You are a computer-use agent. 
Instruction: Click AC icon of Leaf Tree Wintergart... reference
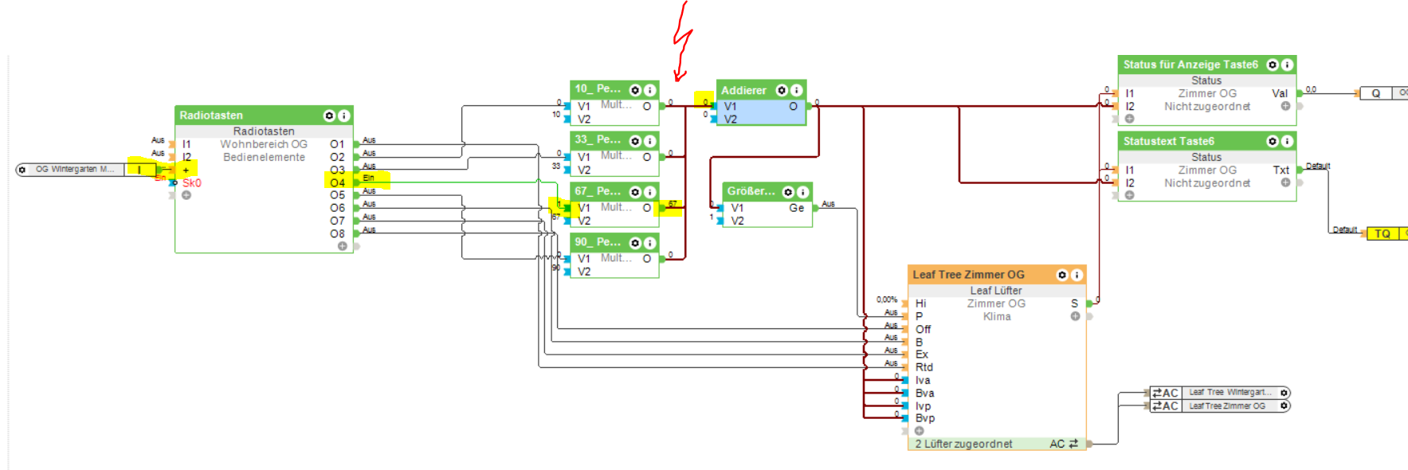[x=1165, y=393]
